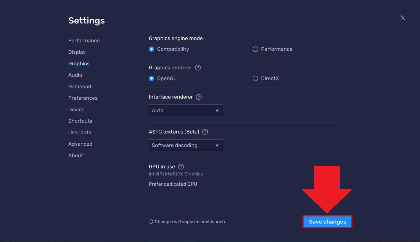Open the Interface renderer dropdown
420x242 pixels.
186,110
